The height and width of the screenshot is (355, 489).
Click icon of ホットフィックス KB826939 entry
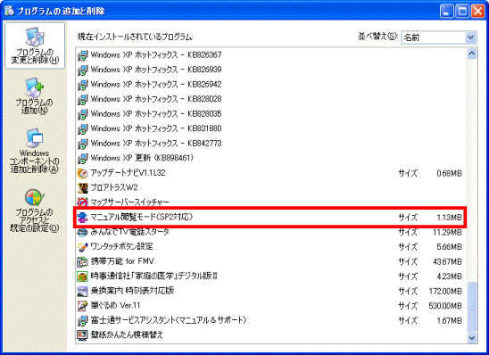tap(82, 70)
